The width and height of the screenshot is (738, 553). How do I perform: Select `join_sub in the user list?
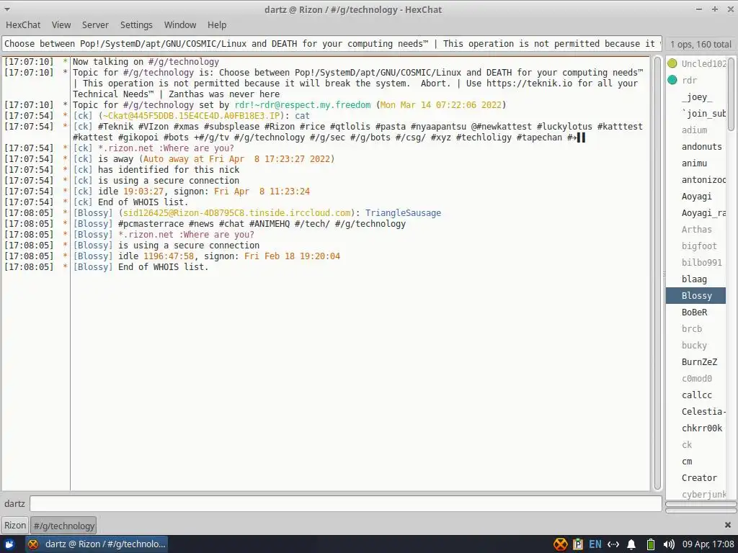tap(696, 113)
